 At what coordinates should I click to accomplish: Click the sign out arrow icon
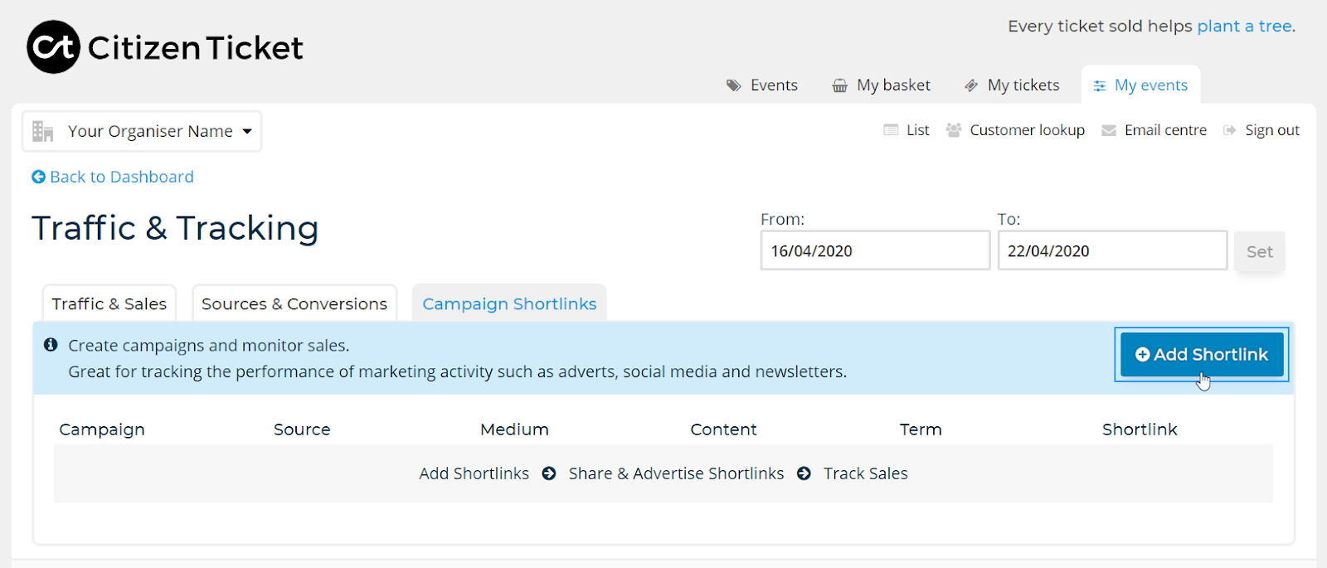pyautogui.click(x=1230, y=130)
